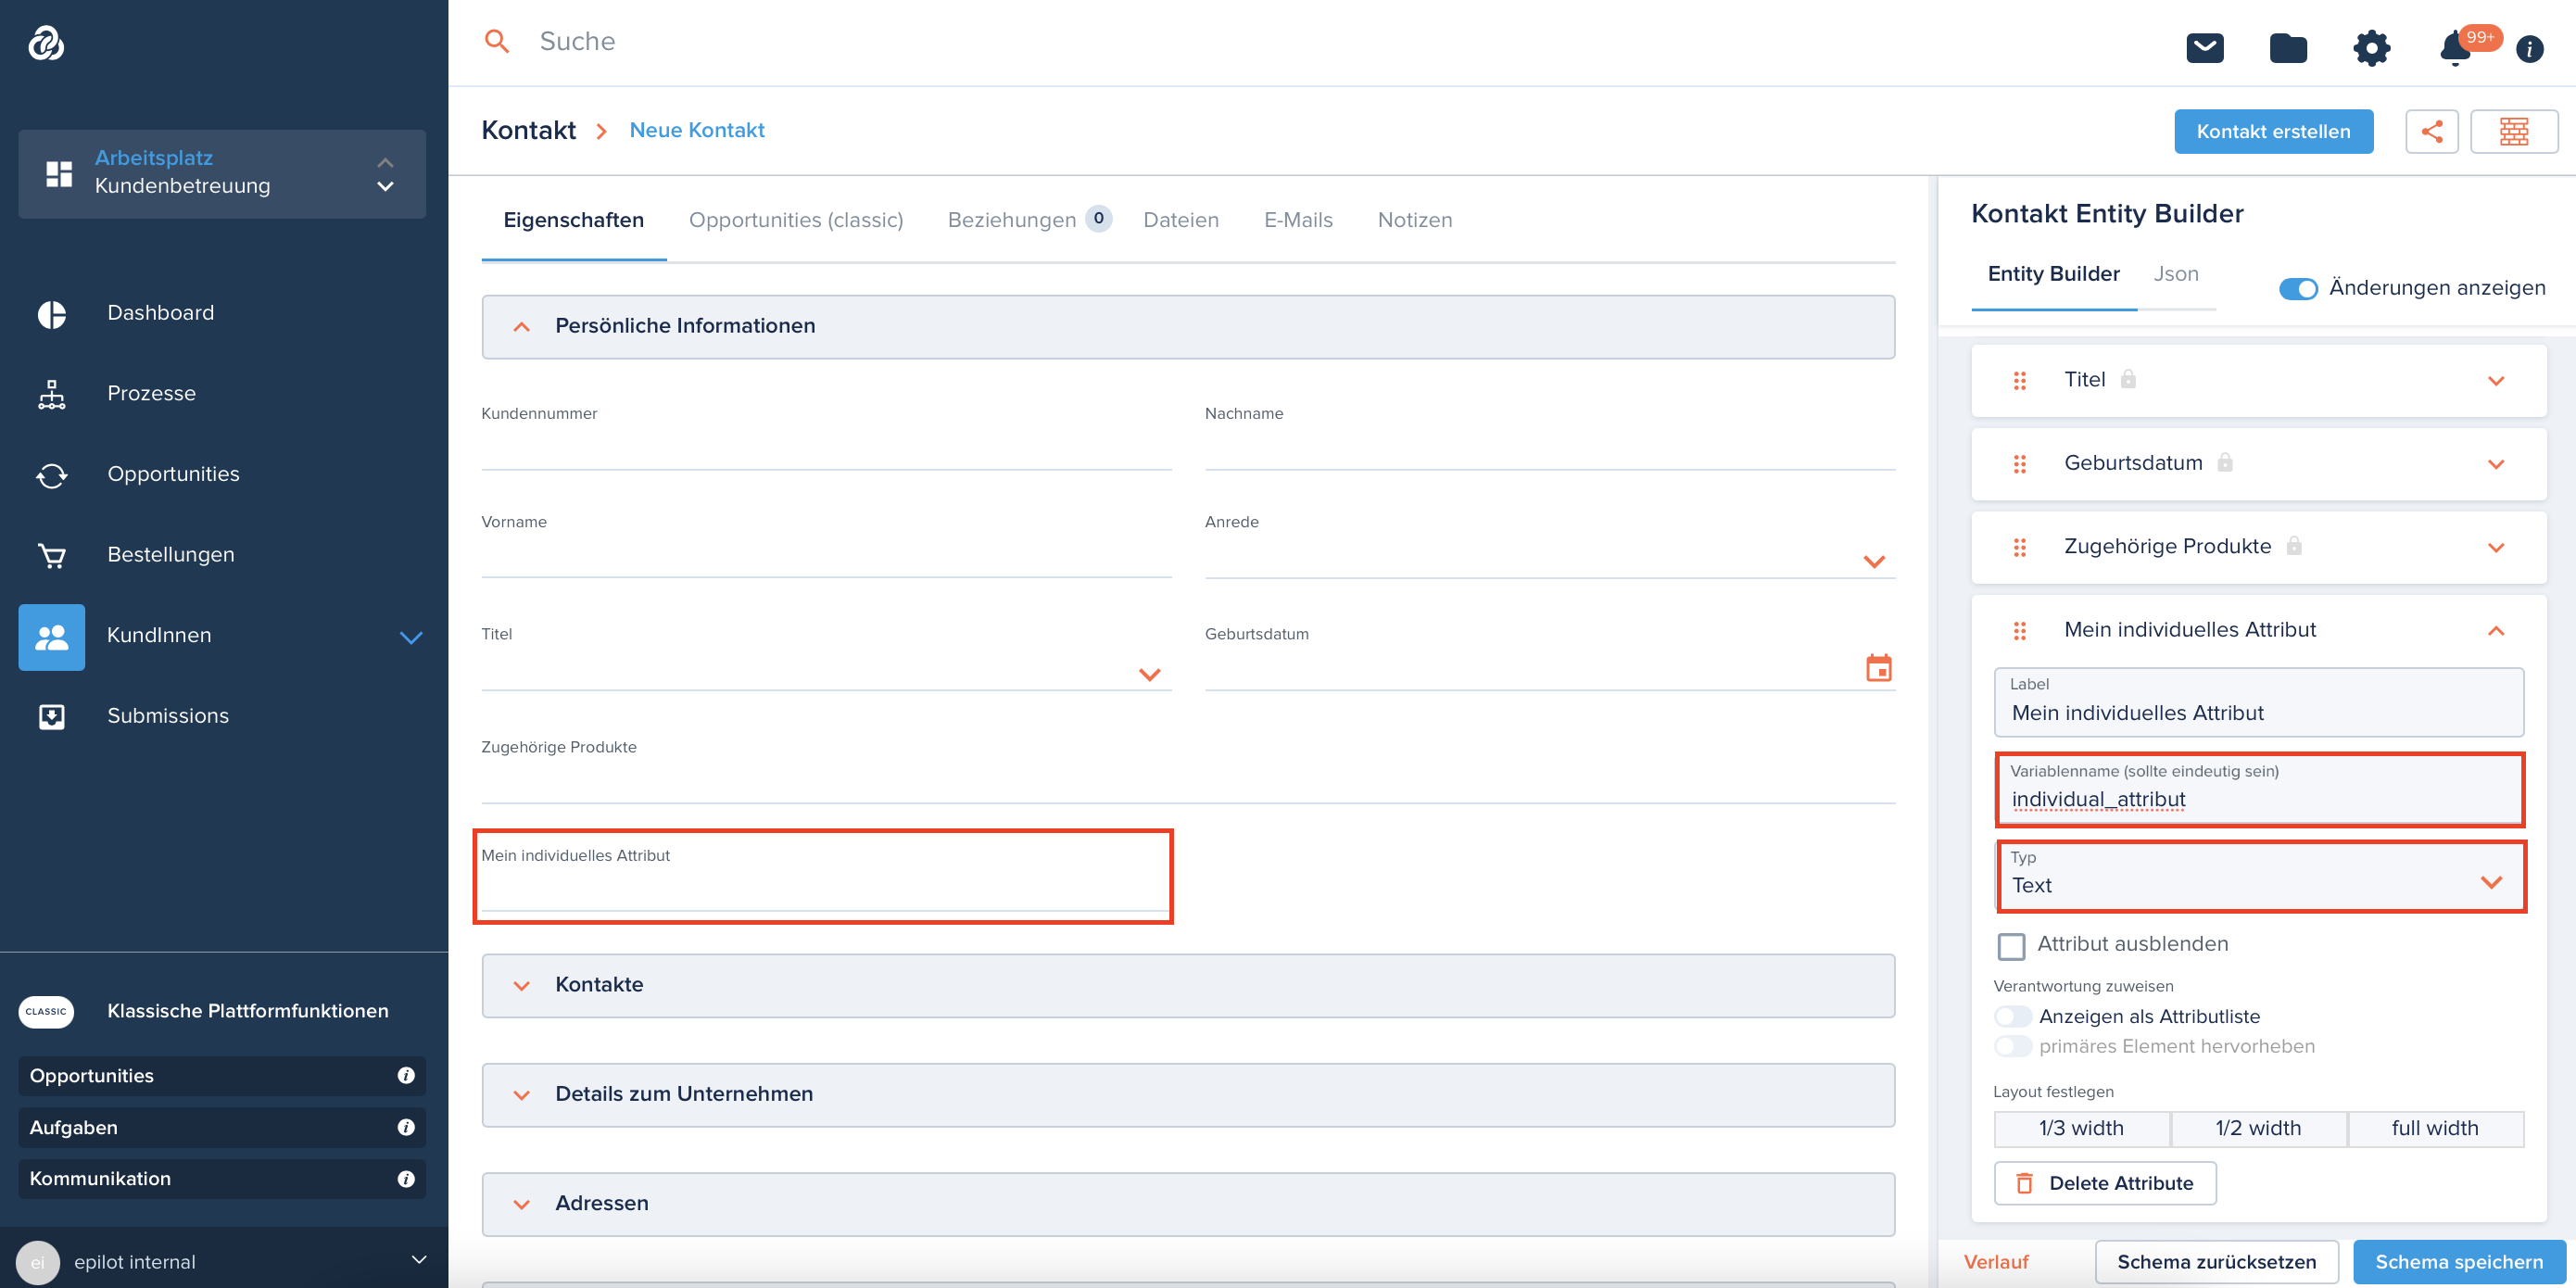
Task: Open Prozesse in sidebar
Action: tap(151, 393)
